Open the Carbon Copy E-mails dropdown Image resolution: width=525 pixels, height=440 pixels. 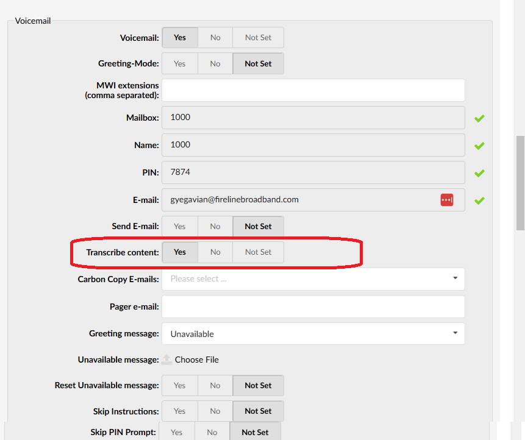313,279
